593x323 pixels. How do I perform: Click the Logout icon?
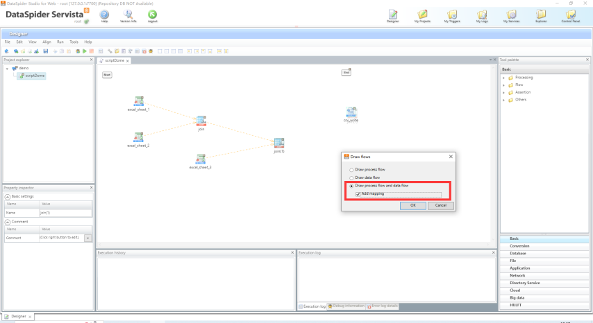(x=152, y=15)
